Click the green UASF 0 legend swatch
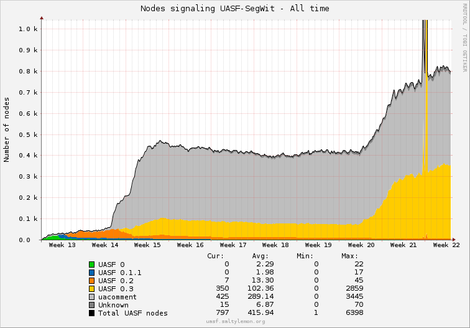This screenshot has height=328, width=470. click(92, 265)
